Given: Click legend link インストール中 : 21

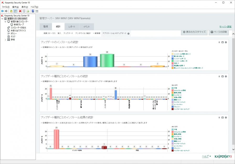Looking at the screenshot, I should click(180, 59).
